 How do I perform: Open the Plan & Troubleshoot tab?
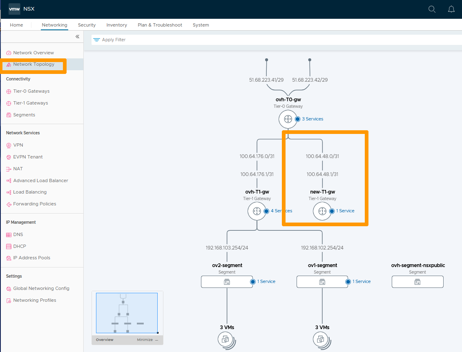click(x=160, y=25)
